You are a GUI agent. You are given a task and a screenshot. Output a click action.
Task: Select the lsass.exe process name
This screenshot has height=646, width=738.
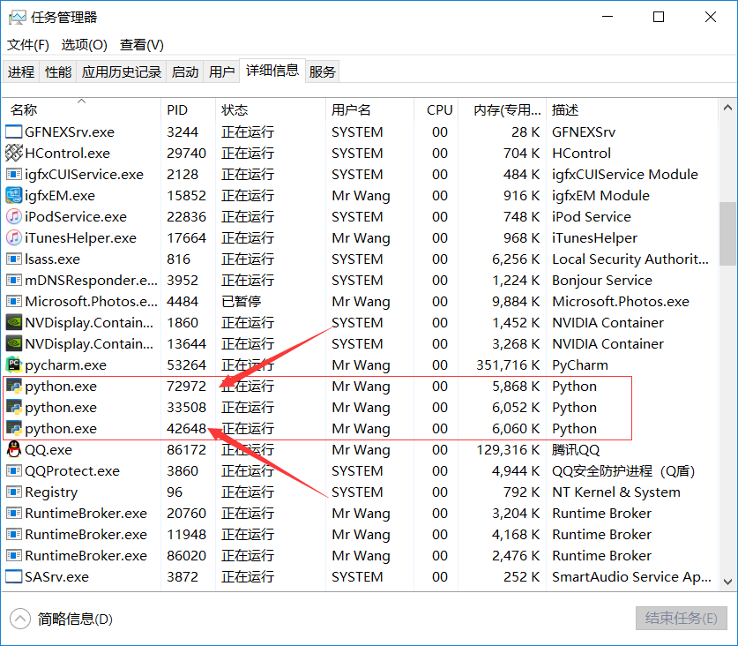click(x=52, y=259)
